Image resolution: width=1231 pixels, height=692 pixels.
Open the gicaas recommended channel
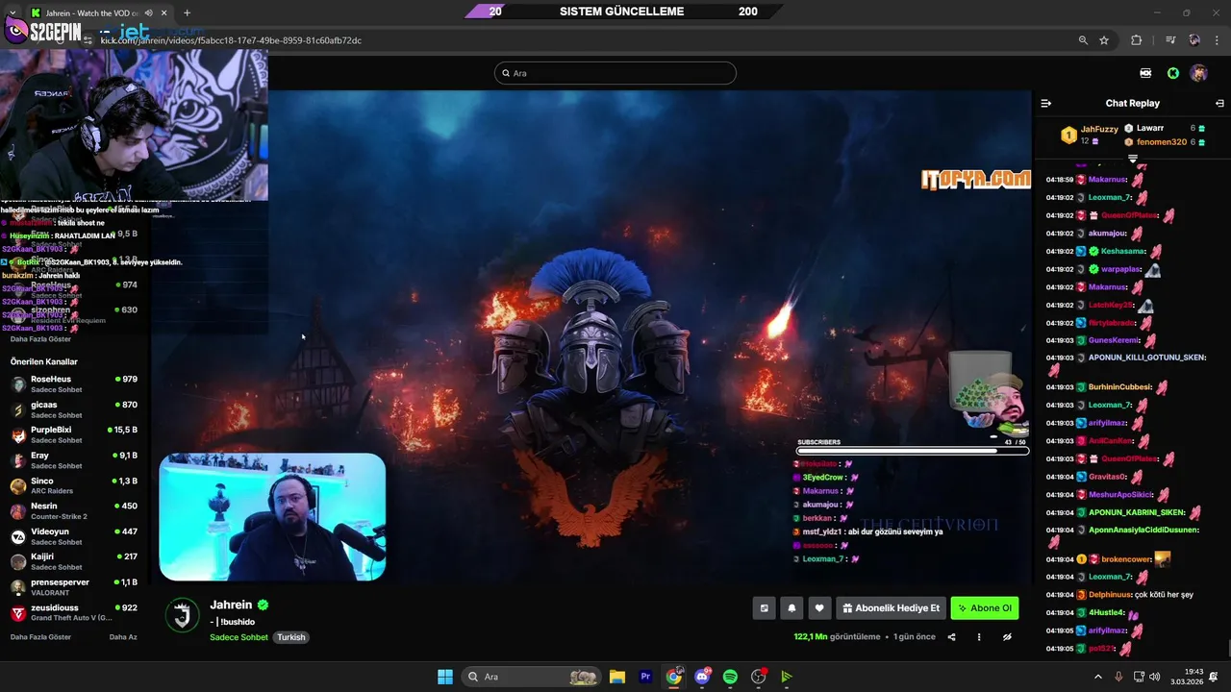[75, 409]
